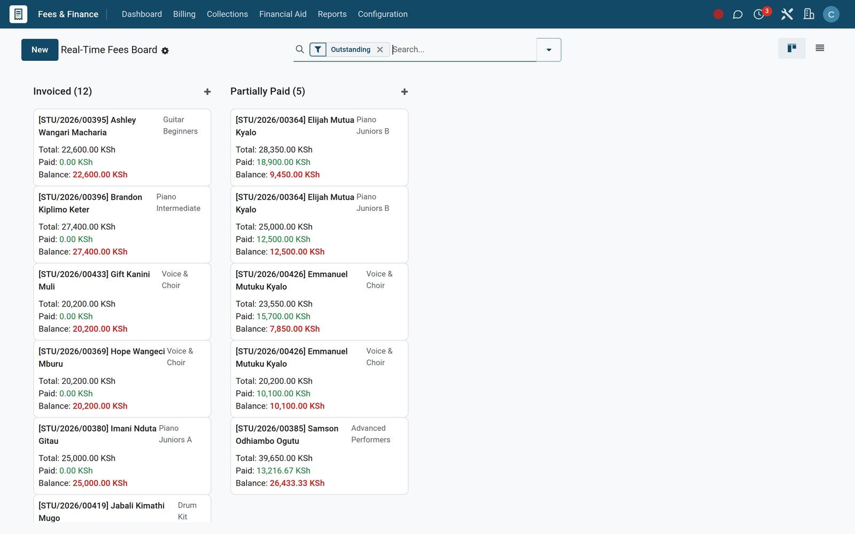Open activities clock icon with badge 3
Viewport: 855px width, 534px height.
coord(759,14)
